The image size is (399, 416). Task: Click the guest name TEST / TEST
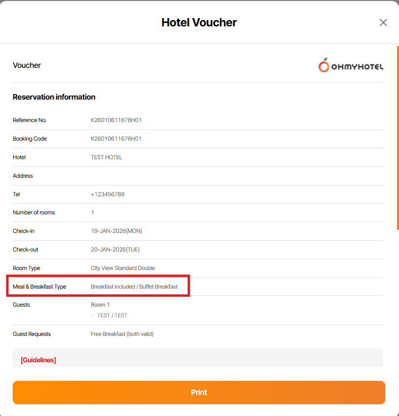point(112,315)
